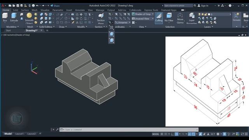Open the Help question mark icon
The width and height of the screenshot is (249, 140).
tap(230, 5)
